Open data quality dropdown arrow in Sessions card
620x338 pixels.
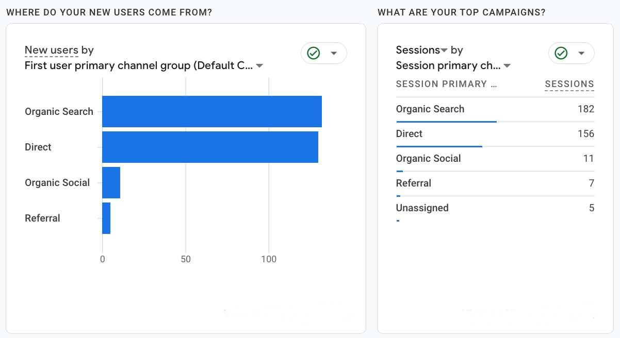[581, 53]
